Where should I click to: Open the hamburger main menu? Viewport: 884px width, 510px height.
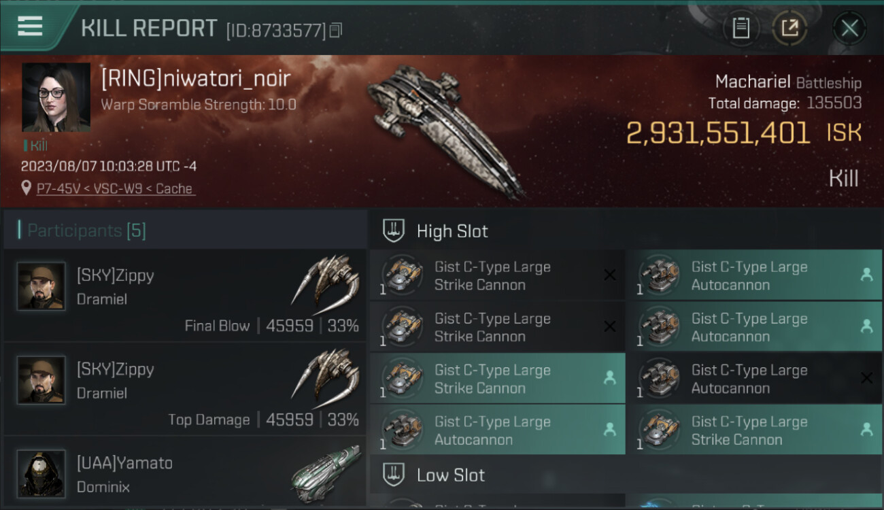[x=30, y=27]
